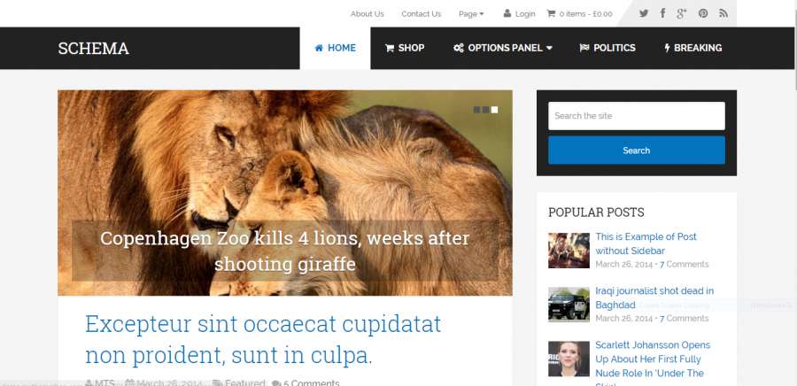This screenshot has height=386, width=797.
Task: Open the Politics menu item
Action: (x=607, y=48)
